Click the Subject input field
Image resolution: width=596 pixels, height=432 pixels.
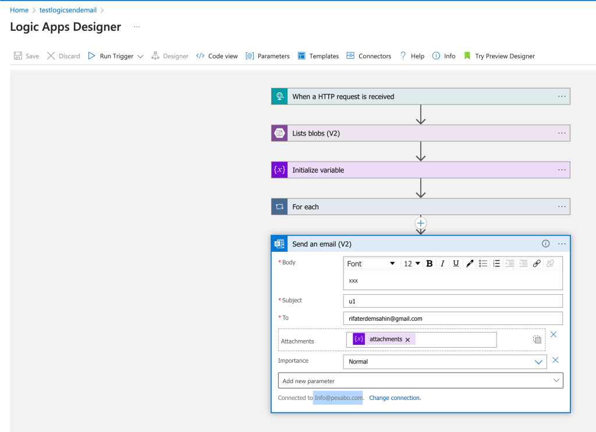click(x=453, y=301)
